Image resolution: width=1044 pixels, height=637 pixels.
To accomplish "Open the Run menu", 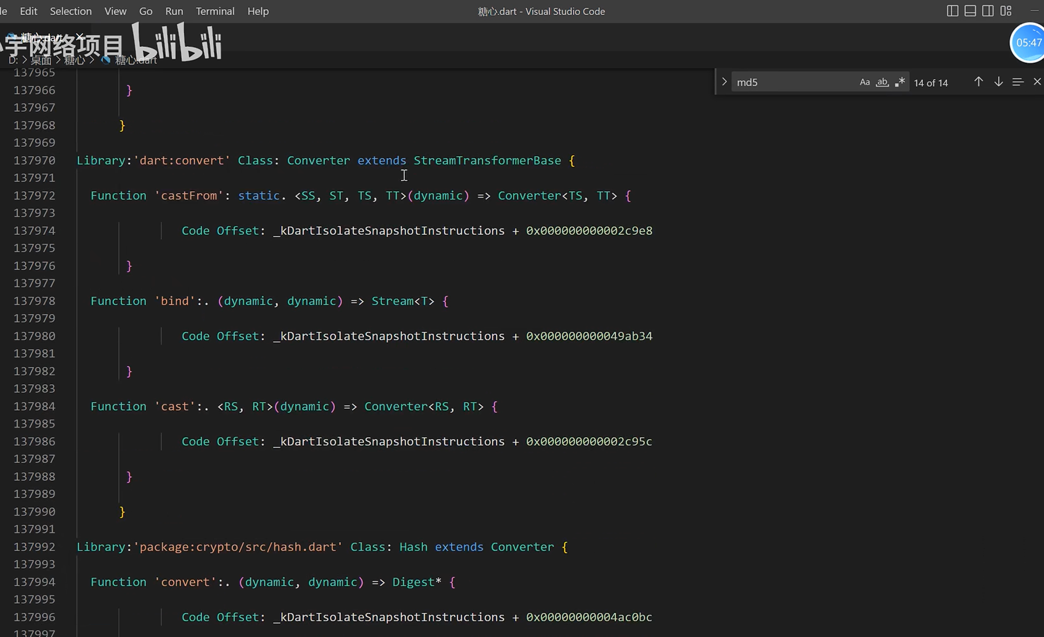I will (x=173, y=10).
